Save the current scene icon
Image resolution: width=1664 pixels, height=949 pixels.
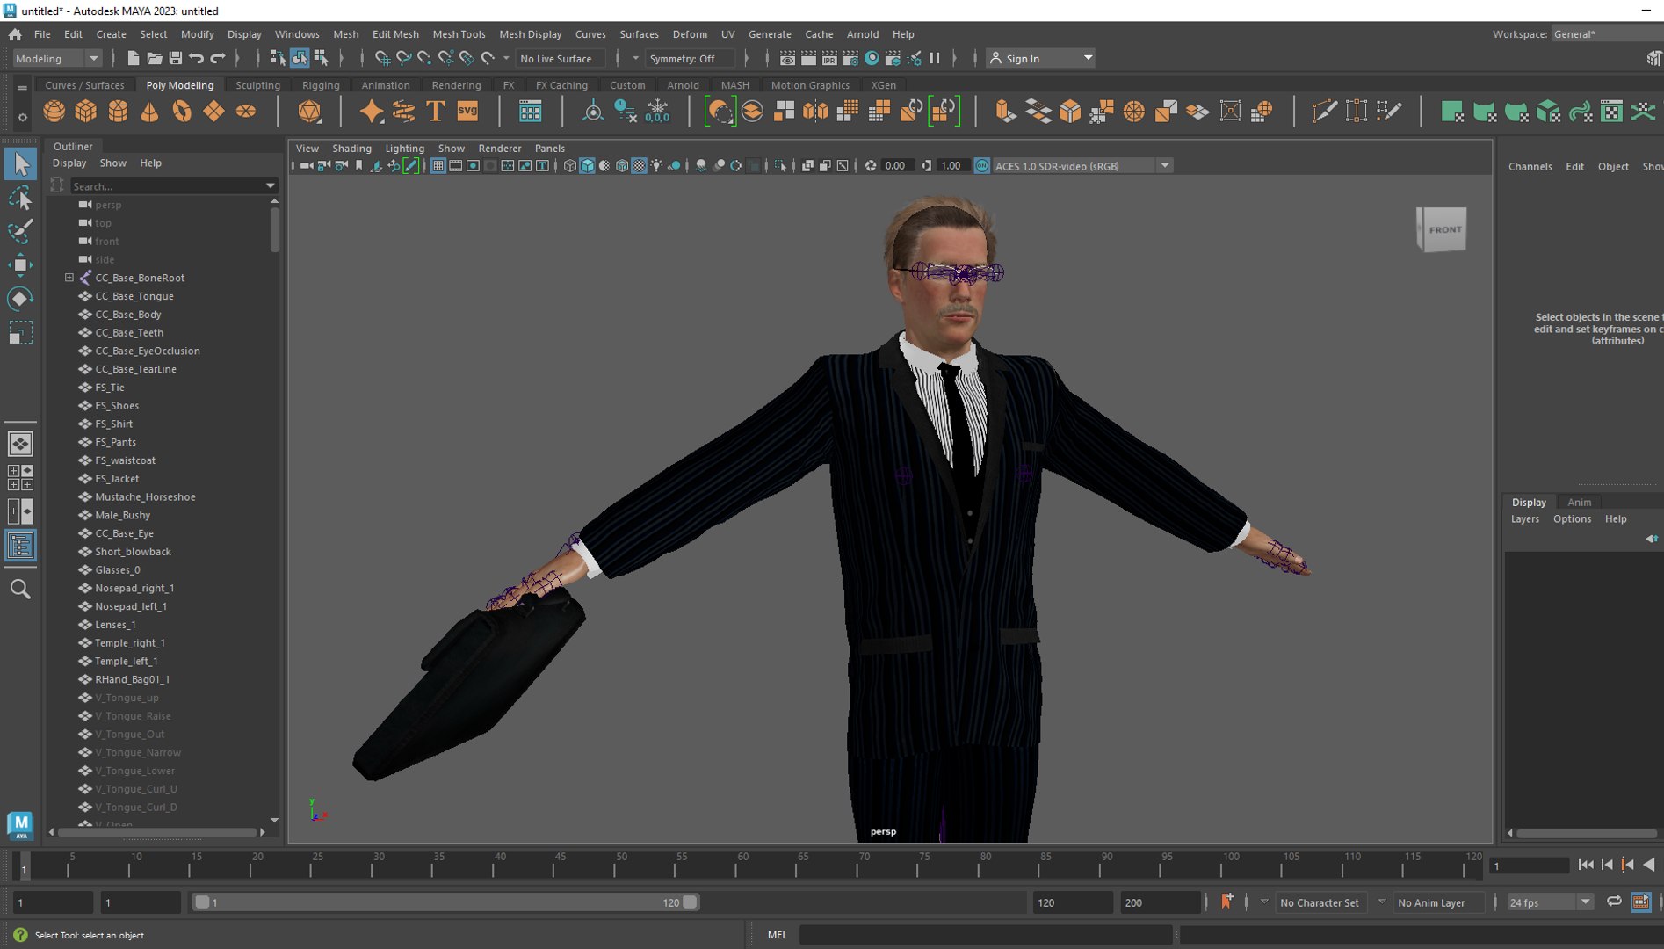pyautogui.click(x=175, y=58)
